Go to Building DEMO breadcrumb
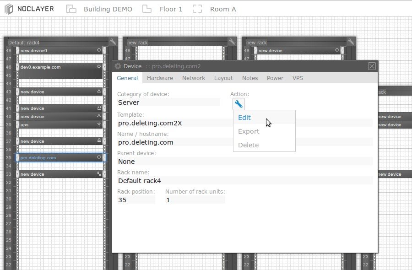Screen dimensions: 412x270 [108, 9]
